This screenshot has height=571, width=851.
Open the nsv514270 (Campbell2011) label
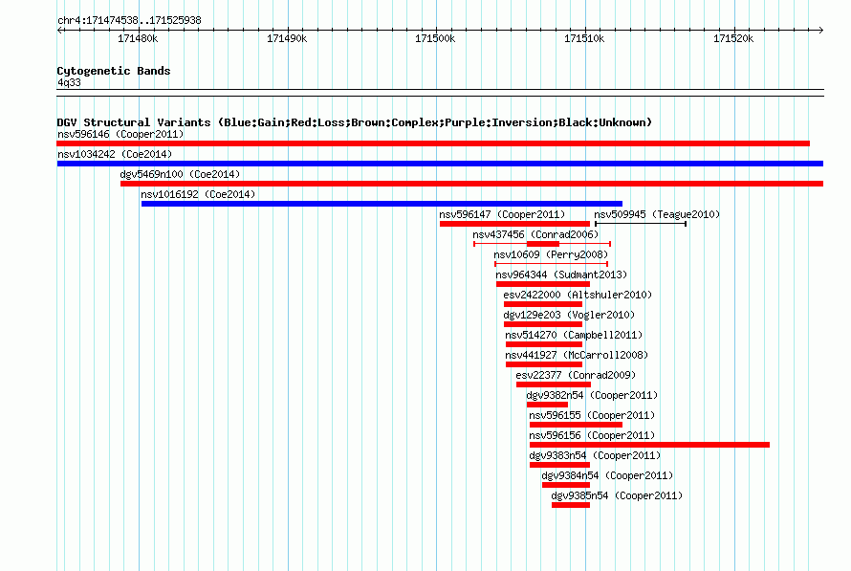click(574, 335)
